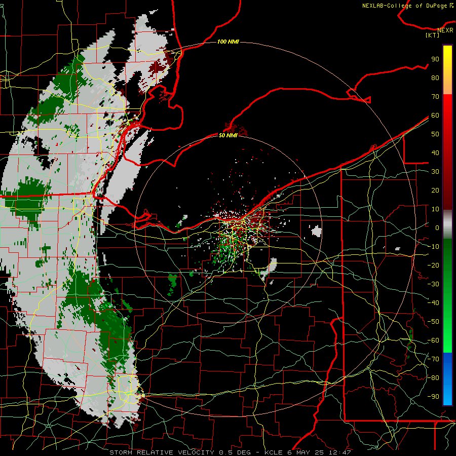Click the positive 10 scale value
This screenshot has width=456, height=456.
pyautogui.click(x=435, y=209)
